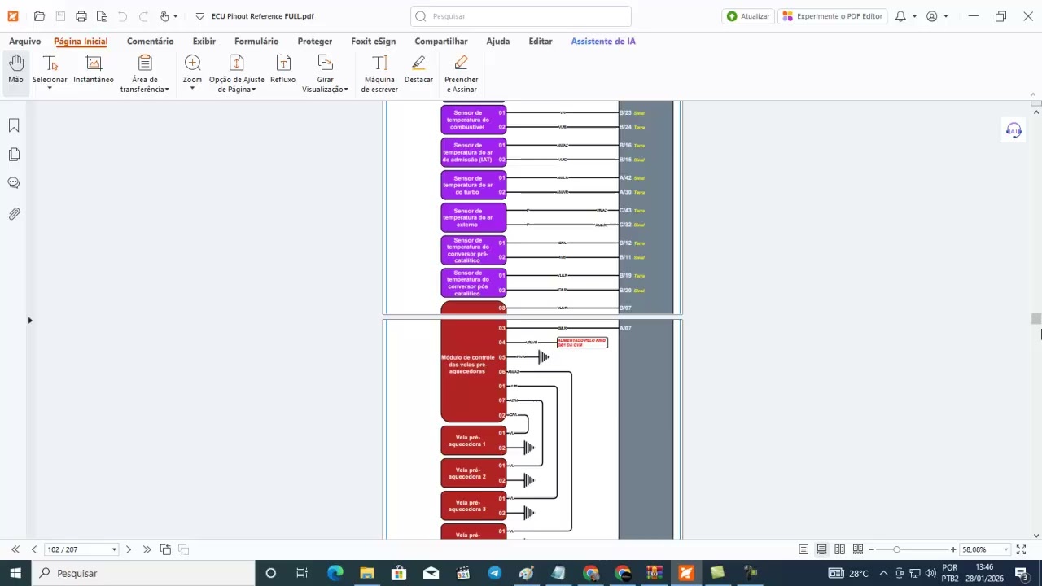Open the Assistente de IA tab

(x=603, y=42)
